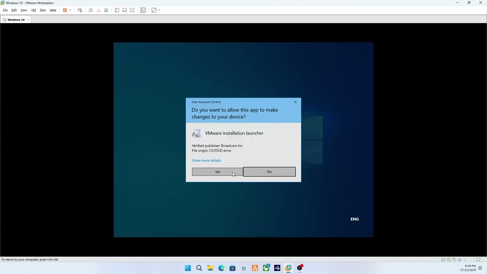Click the sound card status icon
The image size is (487, 274).
tap(460, 260)
